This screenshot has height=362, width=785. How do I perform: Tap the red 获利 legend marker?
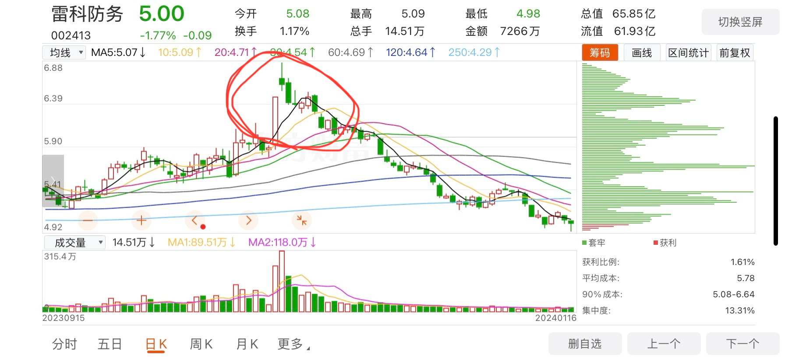656,243
